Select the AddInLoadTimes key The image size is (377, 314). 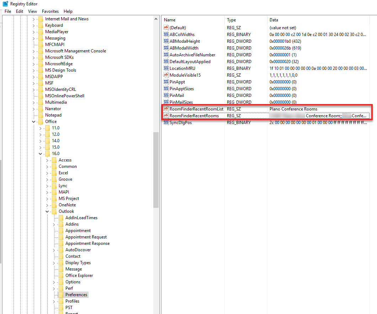pyautogui.click(x=81, y=218)
